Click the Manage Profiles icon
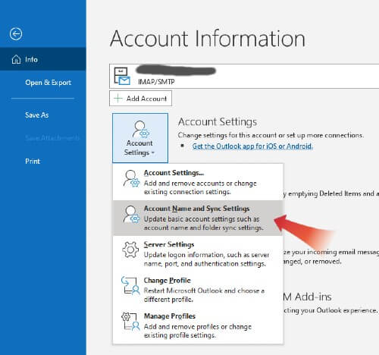The image size is (379, 355). [130, 322]
